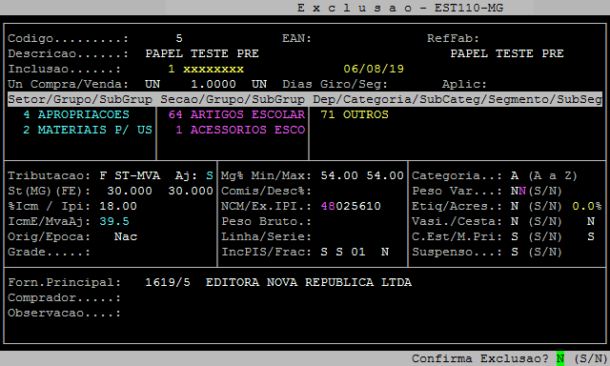Click the 1 ACESSORIOS ESCO subgroup entry
The width and height of the screenshot is (610, 366).
point(240,130)
